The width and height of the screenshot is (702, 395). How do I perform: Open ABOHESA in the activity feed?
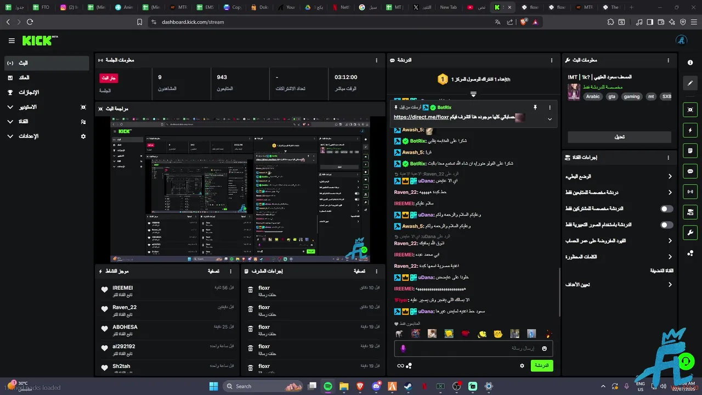click(125, 327)
